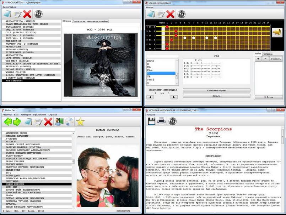Click the printer icon in history window
This screenshot has height=215, width=286.
pyautogui.click(x=161, y=121)
